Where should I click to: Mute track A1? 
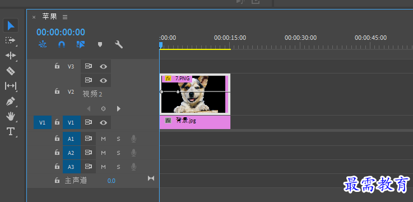[x=103, y=139]
